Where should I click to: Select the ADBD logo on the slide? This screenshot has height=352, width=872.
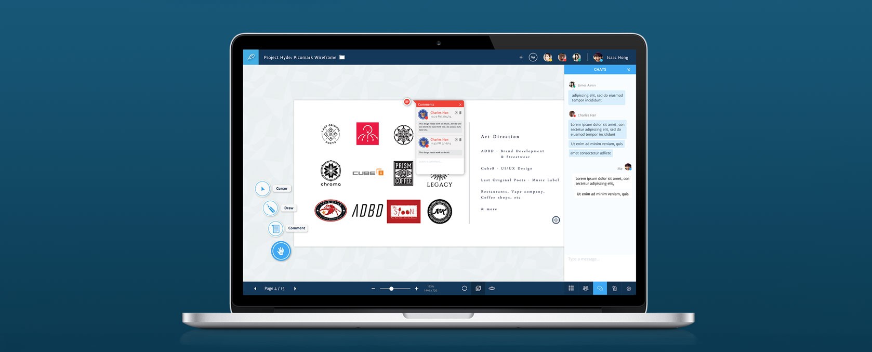pyautogui.click(x=368, y=211)
